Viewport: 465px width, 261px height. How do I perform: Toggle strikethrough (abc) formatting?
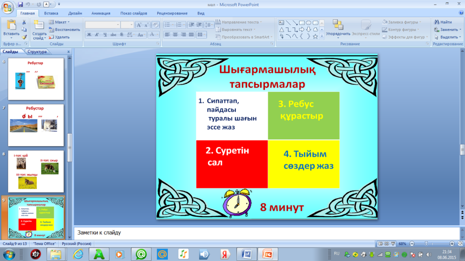coord(113,35)
